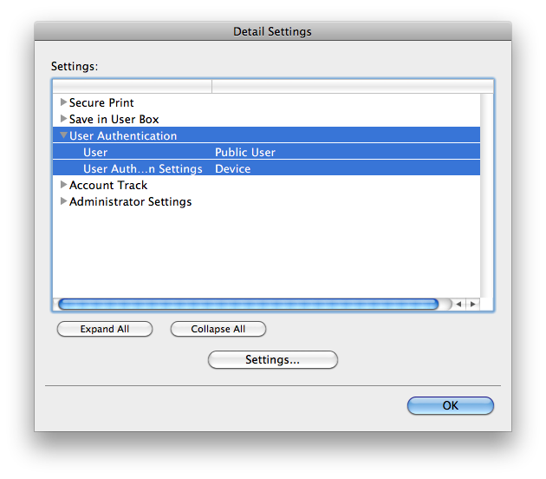Select the Save in User Box row
The image size is (546, 479).
tap(266, 119)
